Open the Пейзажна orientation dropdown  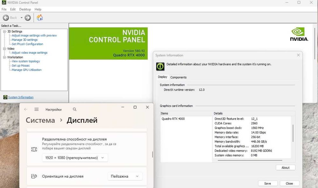(125, 176)
